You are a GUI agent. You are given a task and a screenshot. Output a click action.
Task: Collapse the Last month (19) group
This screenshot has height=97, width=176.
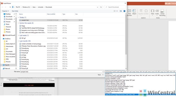click(19, 41)
